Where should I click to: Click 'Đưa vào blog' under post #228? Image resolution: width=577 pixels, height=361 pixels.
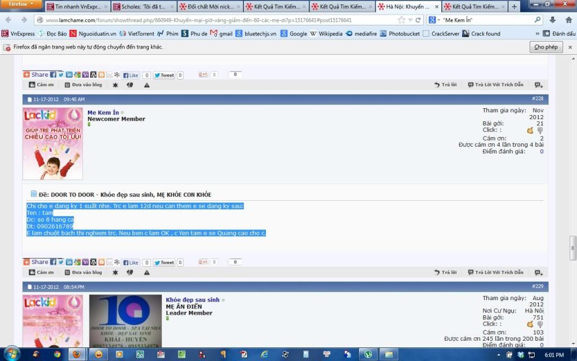[83, 272]
